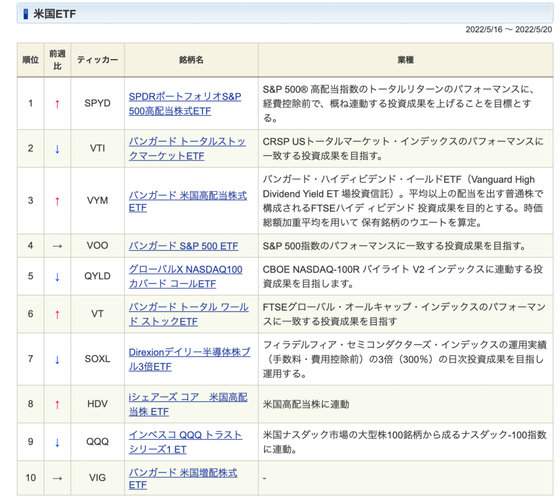
Task: Click the VT ticker cell
Action: click(97, 314)
